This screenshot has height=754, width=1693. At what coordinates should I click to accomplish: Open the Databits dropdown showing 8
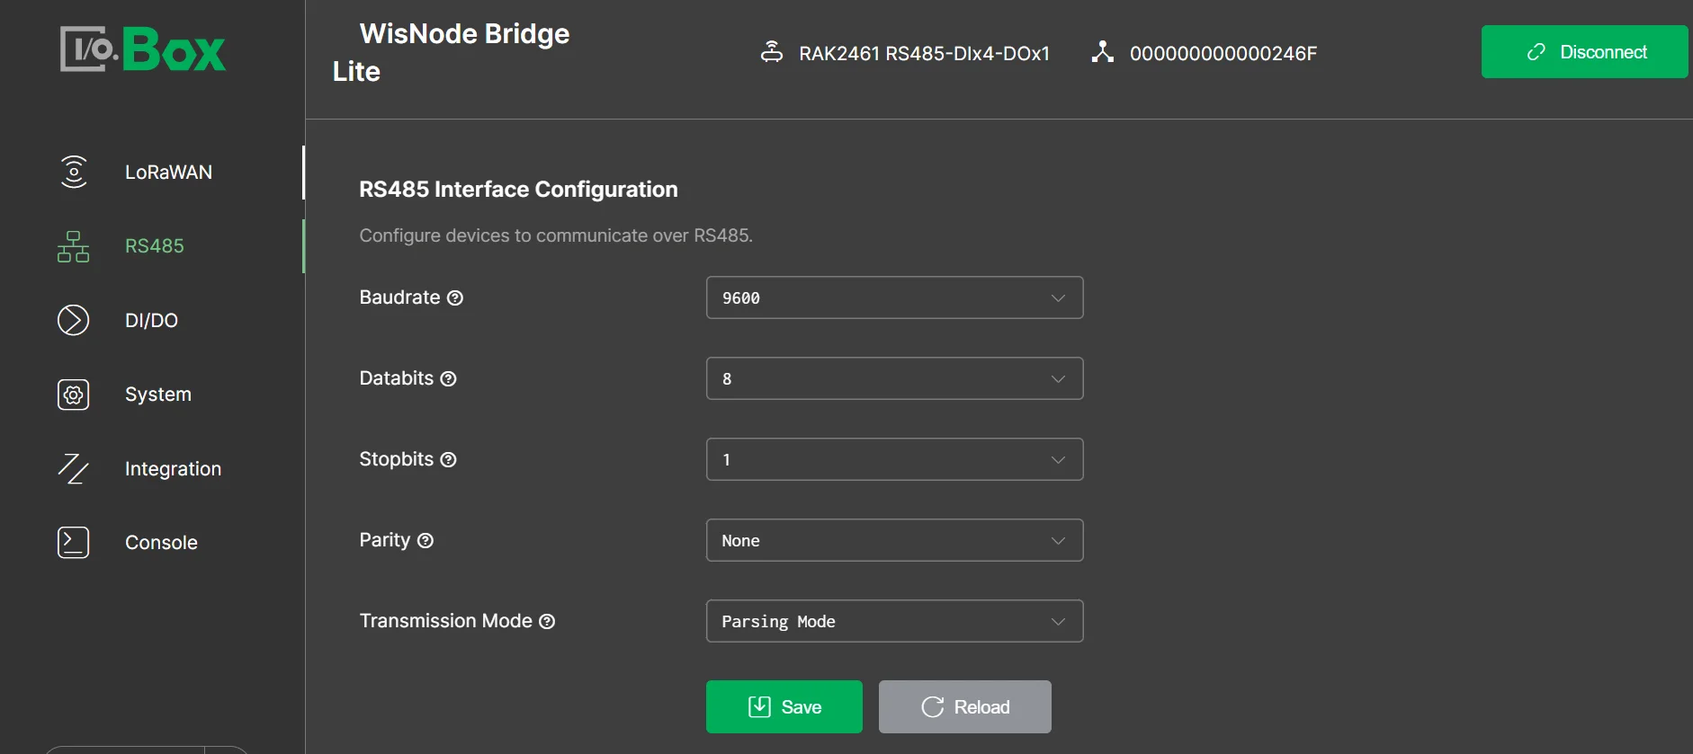[x=895, y=378]
